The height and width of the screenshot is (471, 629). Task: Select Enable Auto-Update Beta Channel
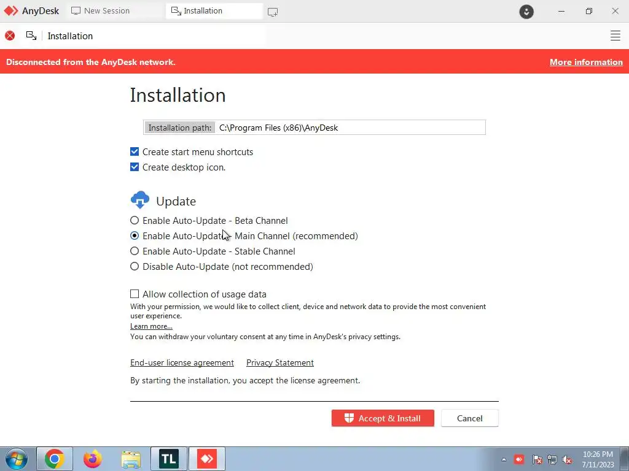coord(135,220)
